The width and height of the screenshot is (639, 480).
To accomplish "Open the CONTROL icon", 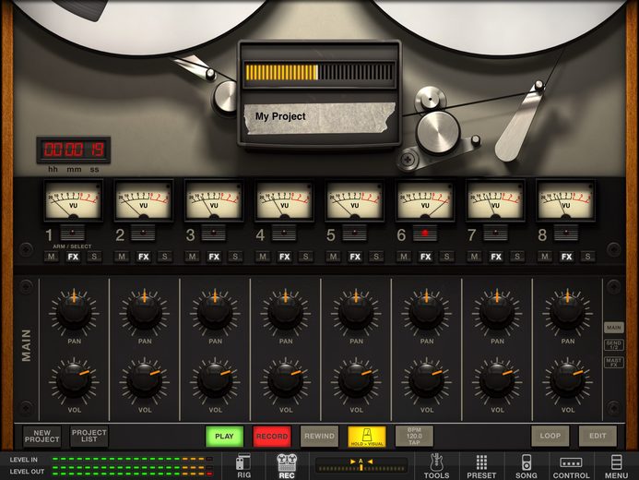I will (571, 466).
